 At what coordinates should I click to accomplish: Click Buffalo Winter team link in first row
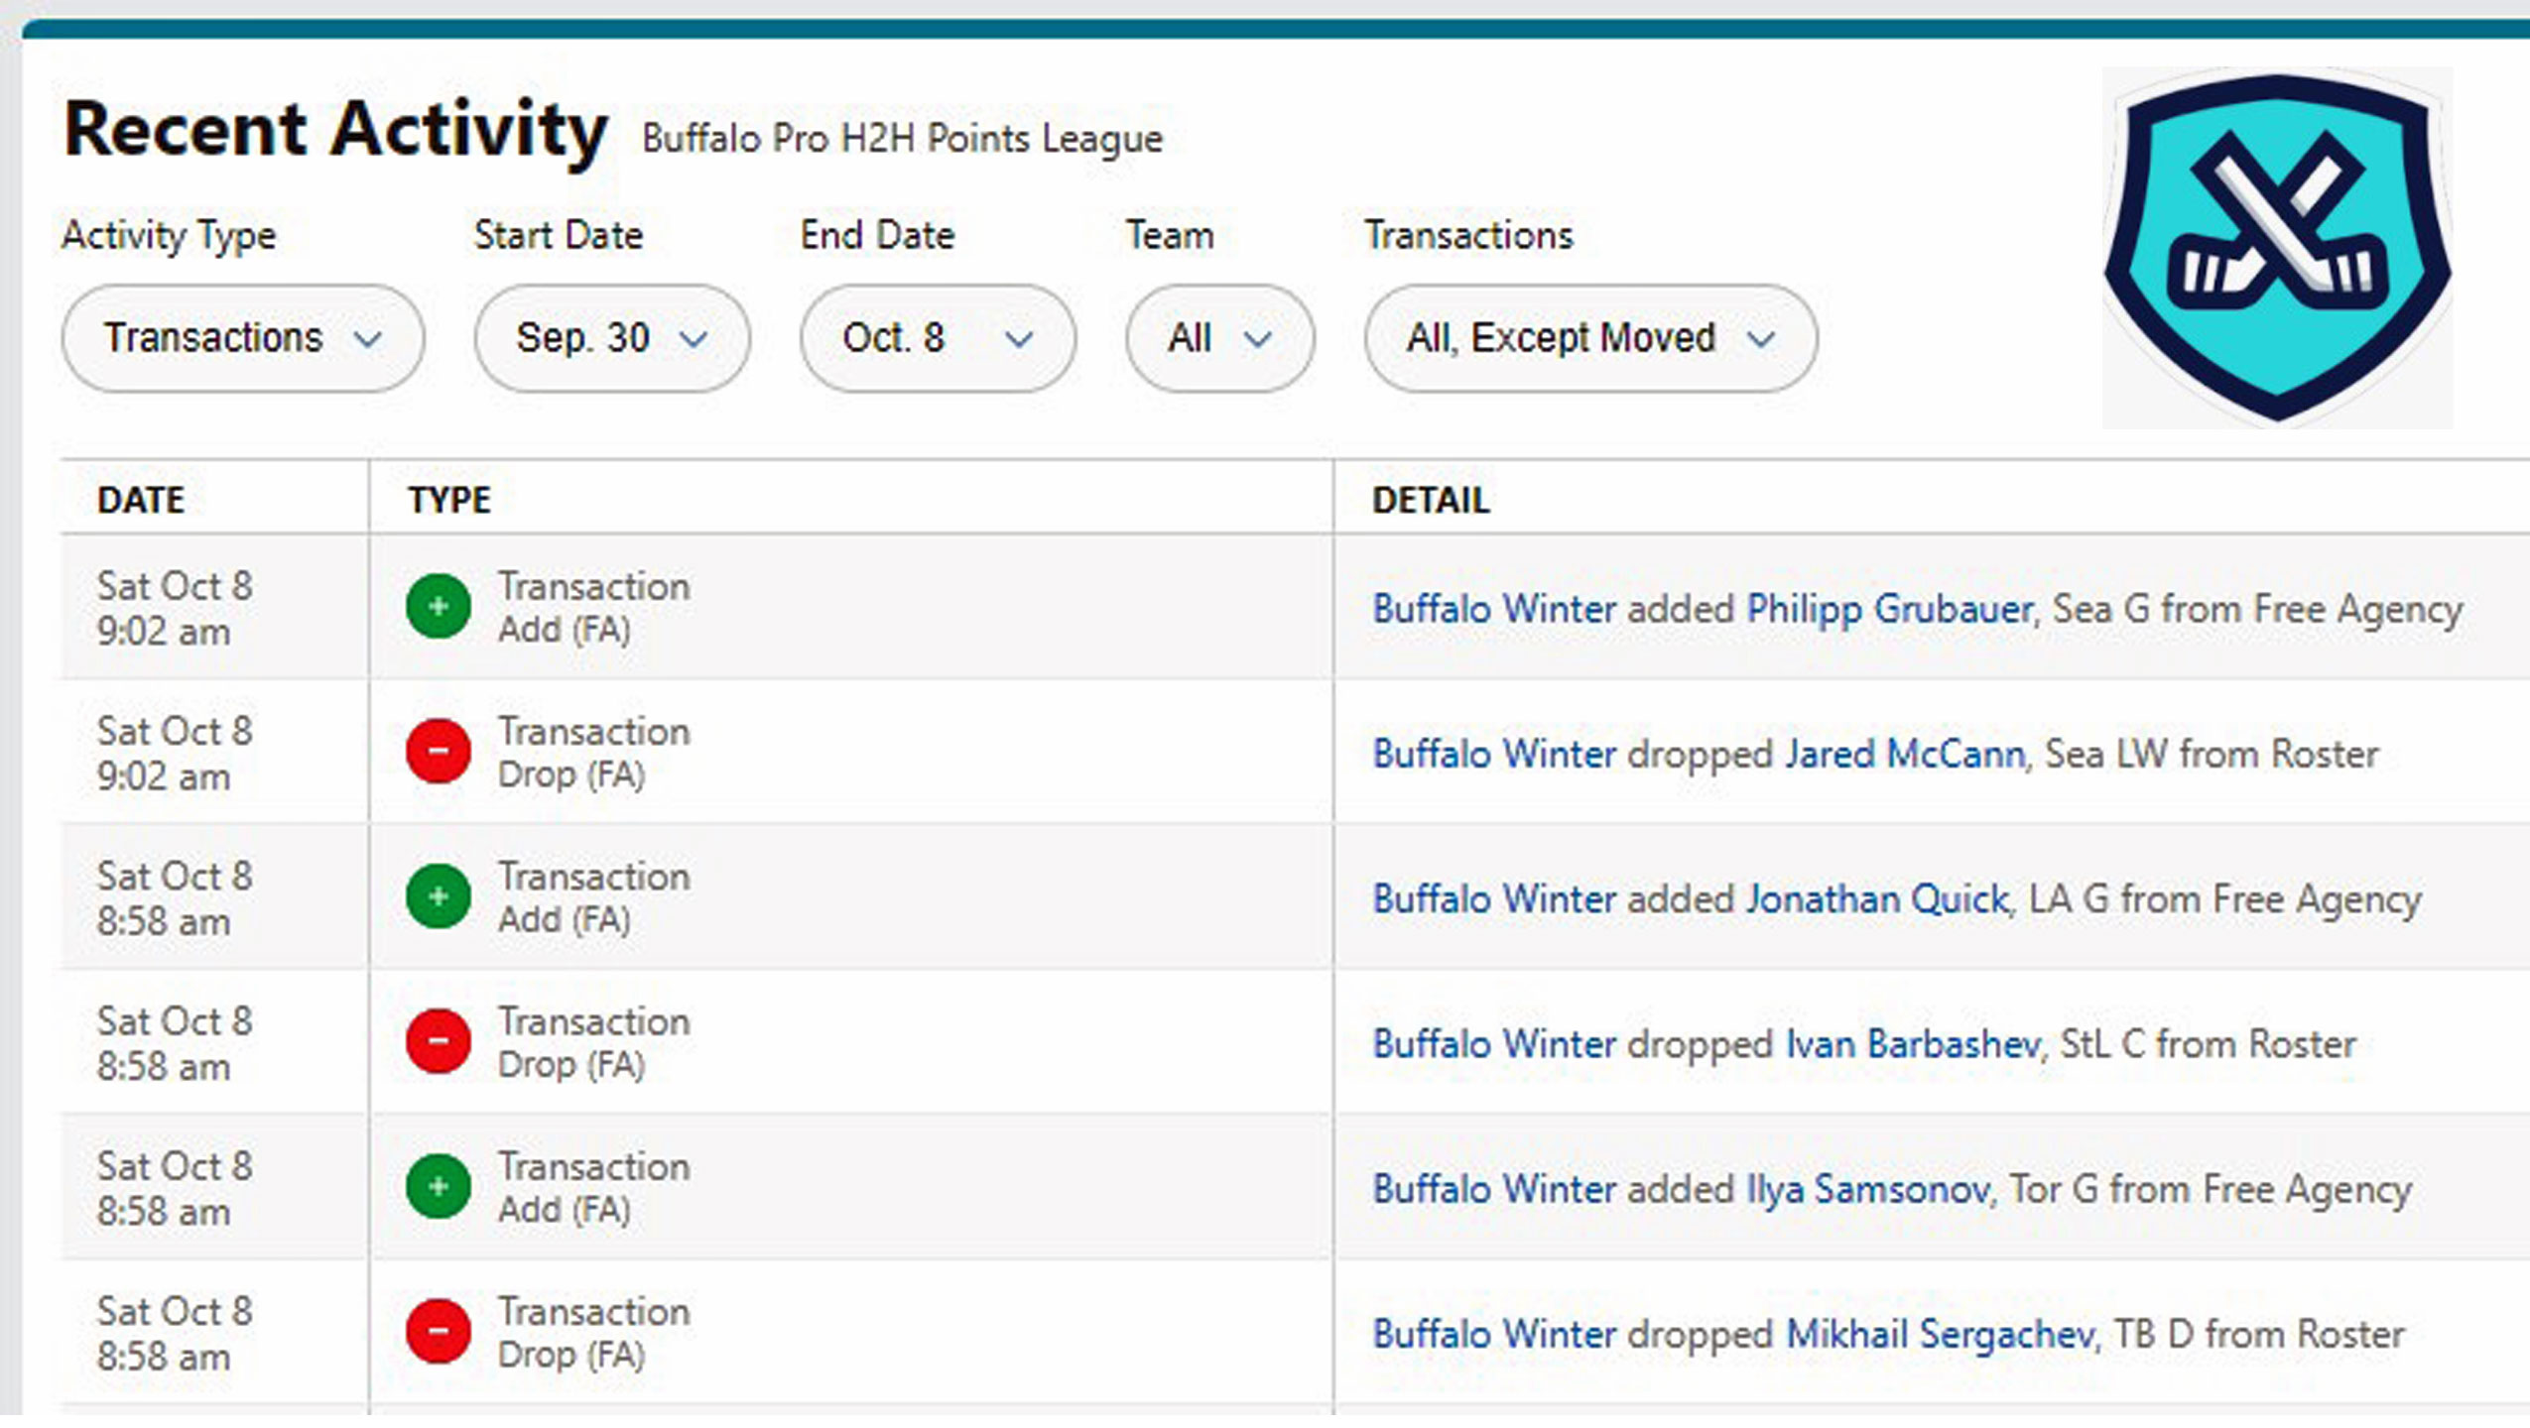tap(1493, 609)
